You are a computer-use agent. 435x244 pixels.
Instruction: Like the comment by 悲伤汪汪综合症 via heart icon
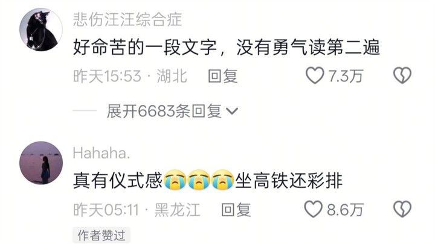[315, 75]
